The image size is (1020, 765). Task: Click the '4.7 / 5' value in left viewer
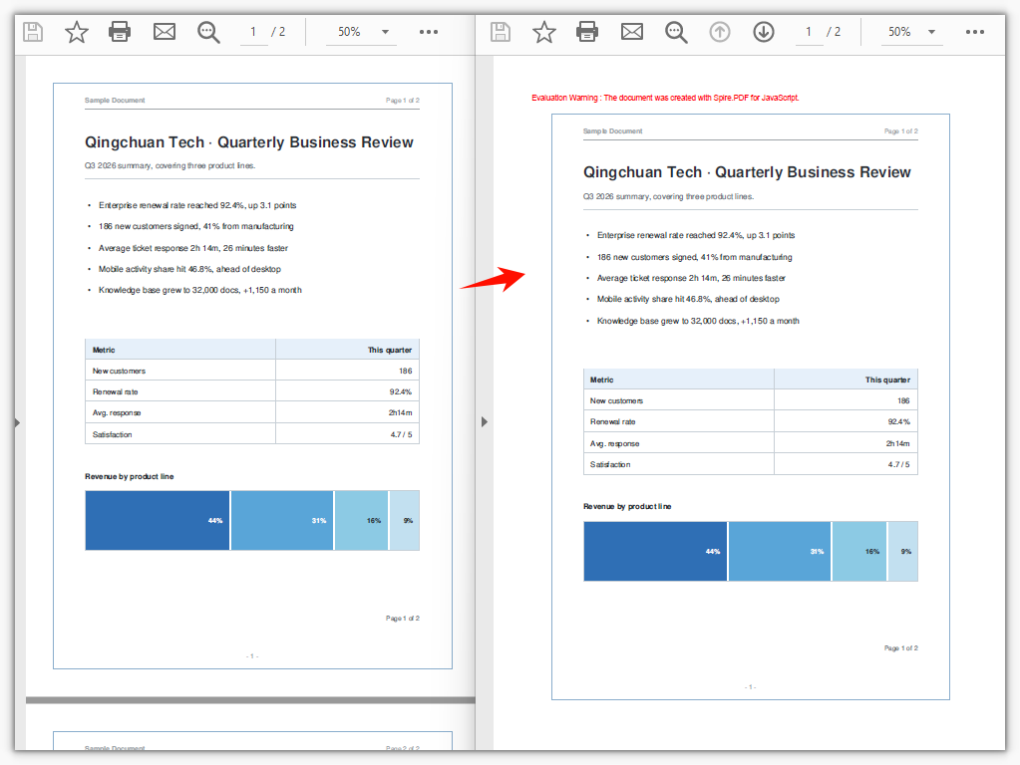[402, 434]
